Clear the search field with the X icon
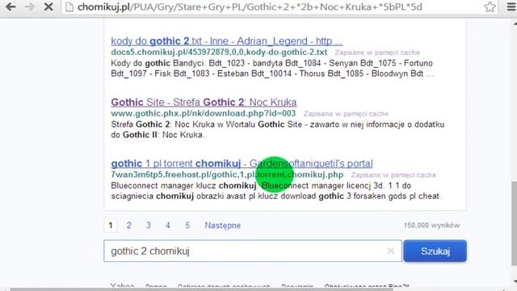Viewport: 517px width, 291px height. tap(391, 251)
